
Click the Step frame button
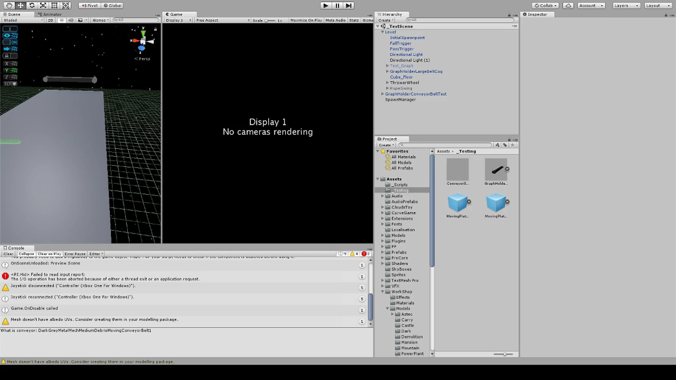pos(348,5)
